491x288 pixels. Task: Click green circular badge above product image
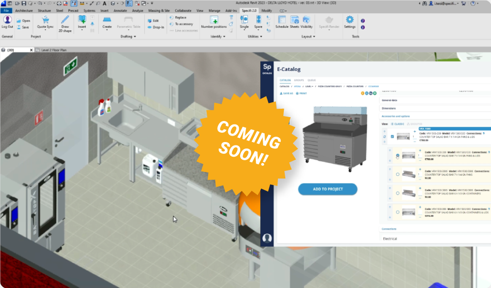[375, 94]
